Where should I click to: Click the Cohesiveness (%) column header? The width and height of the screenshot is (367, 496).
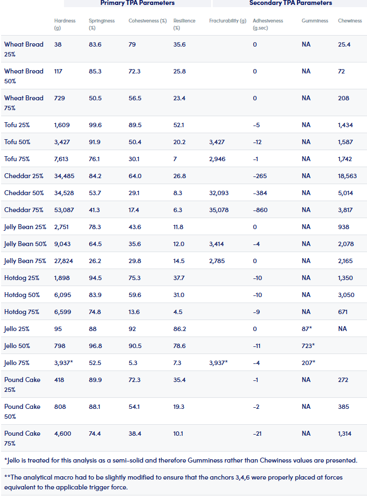(147, 21)
